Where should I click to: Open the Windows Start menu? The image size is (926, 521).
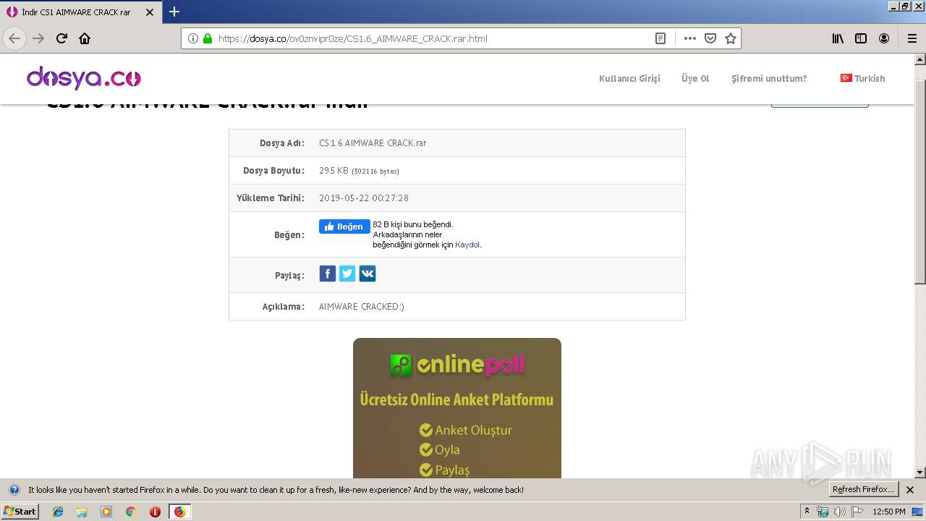click(x=20, y=511)
